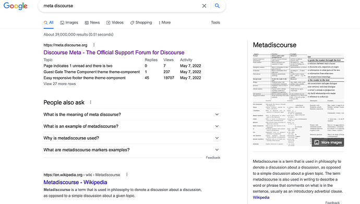
Task: Open the More search filters menu
Action: click(x=165, y=22)
